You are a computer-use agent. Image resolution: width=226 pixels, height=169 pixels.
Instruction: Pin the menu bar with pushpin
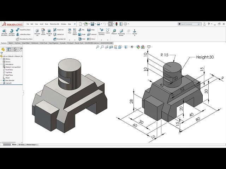(x=75, y=24)
